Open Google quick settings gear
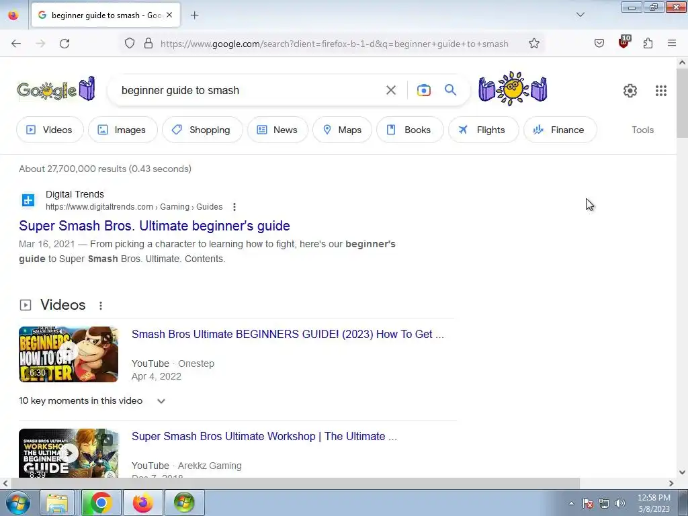This screenshot has height=516, width=688. pyautogui.click(x=630, y=91)
